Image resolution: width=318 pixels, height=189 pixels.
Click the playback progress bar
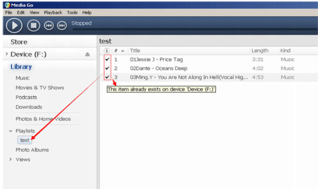click(195, 30)
